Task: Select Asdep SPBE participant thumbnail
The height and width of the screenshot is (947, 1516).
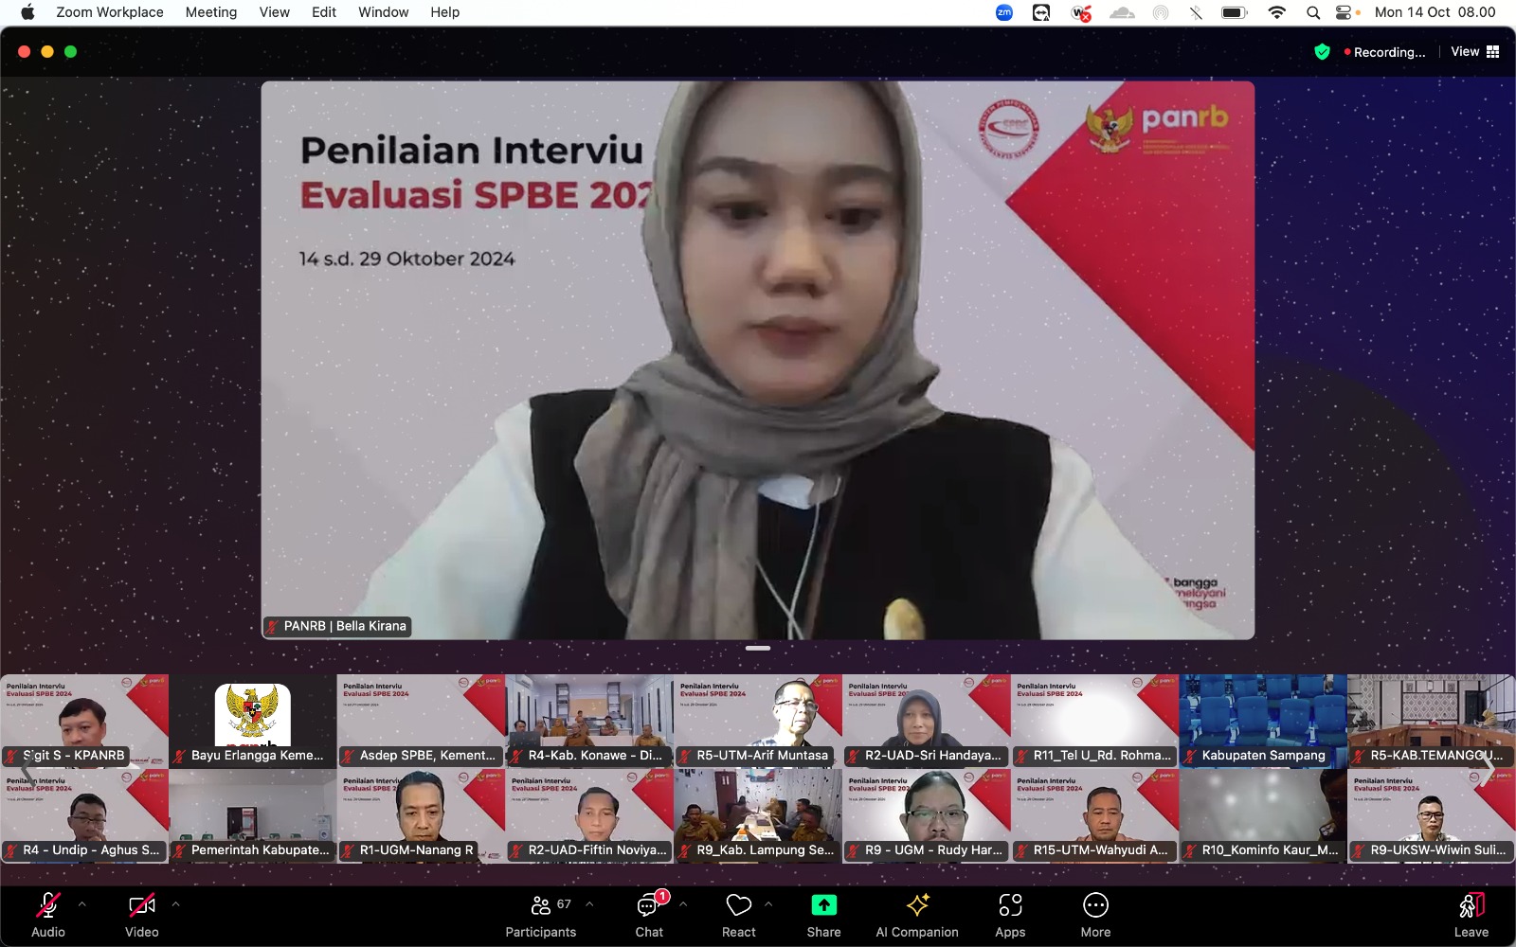Action: coord(422,720)
